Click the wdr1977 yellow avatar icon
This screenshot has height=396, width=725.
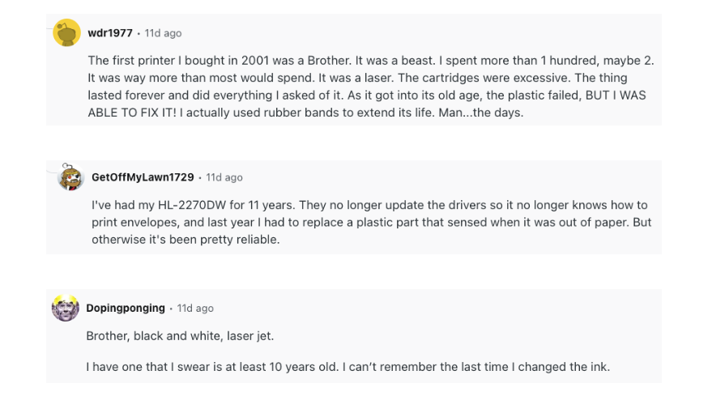click(x=66, y=33)
